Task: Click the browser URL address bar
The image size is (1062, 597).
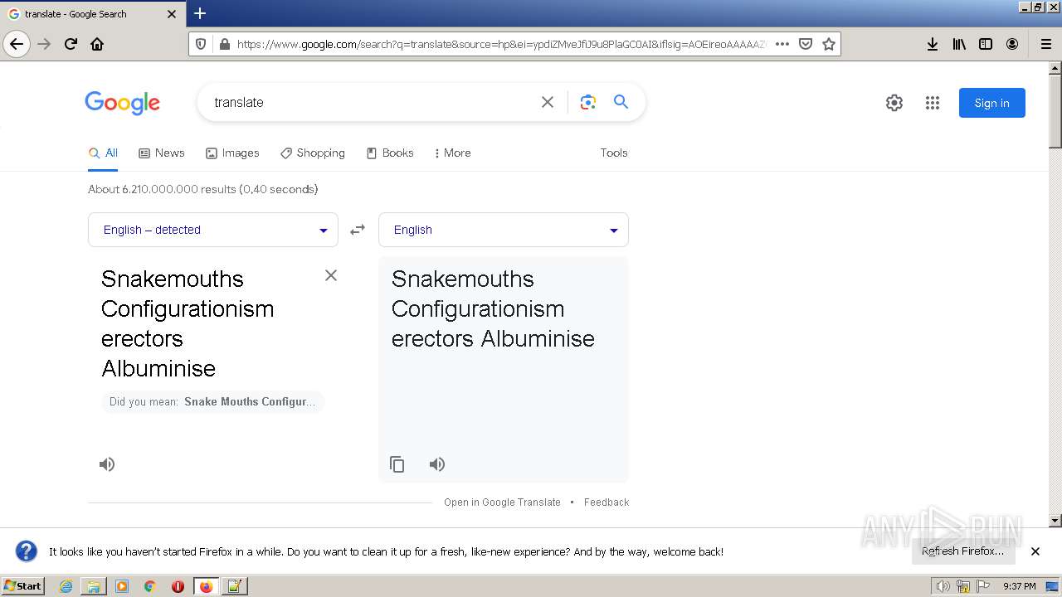Action: (500, 44)
